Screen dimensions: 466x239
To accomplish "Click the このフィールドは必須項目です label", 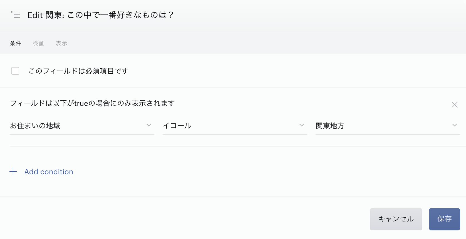I will point(78,71).
